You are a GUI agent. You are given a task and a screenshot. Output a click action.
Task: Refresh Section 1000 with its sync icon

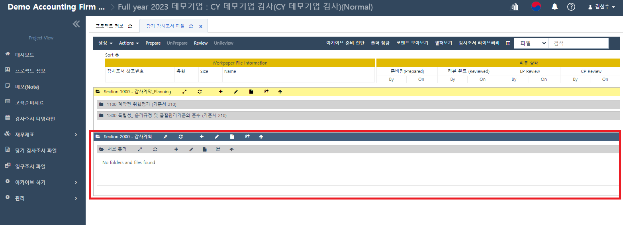[200, 92]
